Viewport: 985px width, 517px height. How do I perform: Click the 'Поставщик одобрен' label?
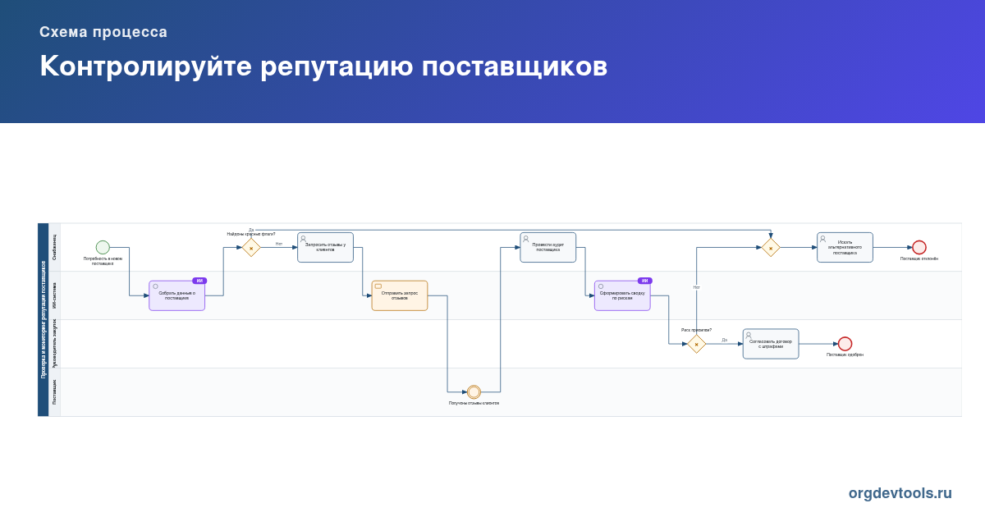pos(845,355)
